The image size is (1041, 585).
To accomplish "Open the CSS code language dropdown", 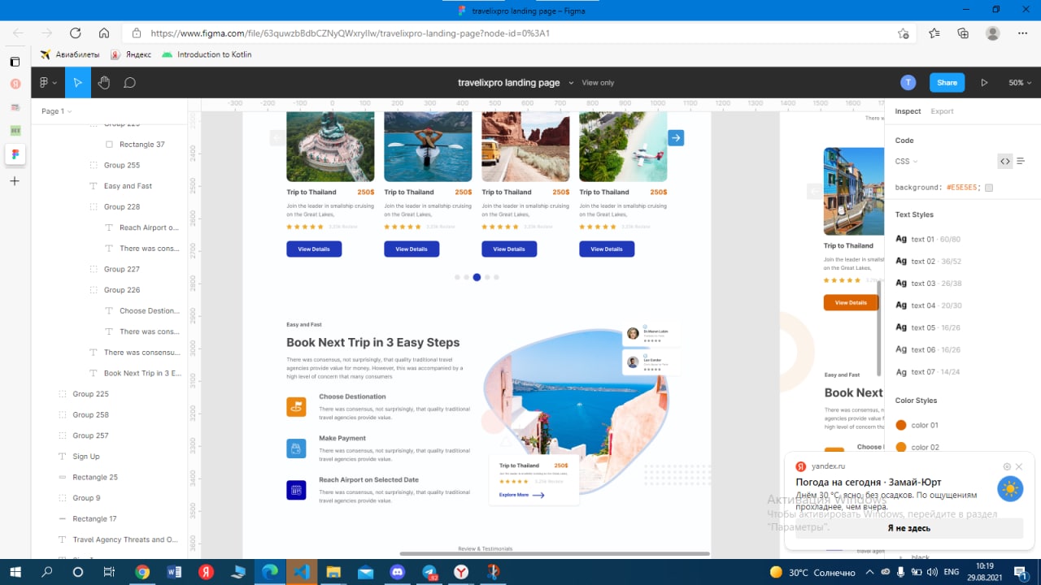I will (x=906, y=162).
